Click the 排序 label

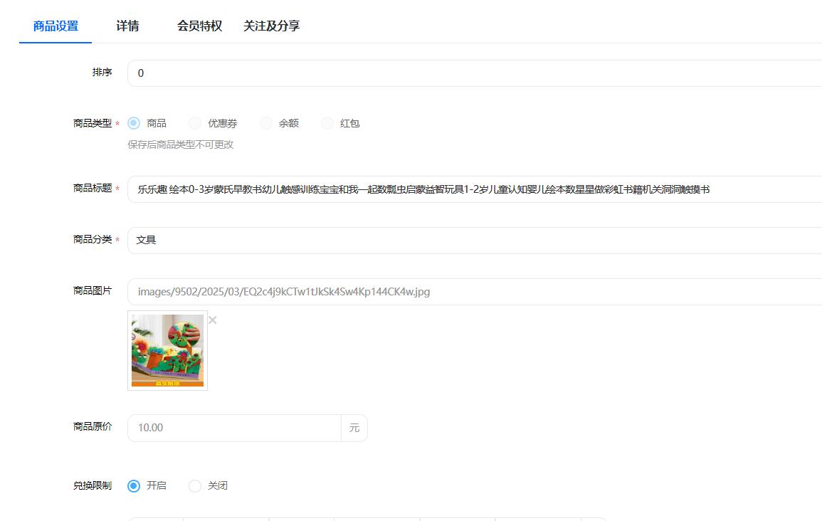(102, 73)
